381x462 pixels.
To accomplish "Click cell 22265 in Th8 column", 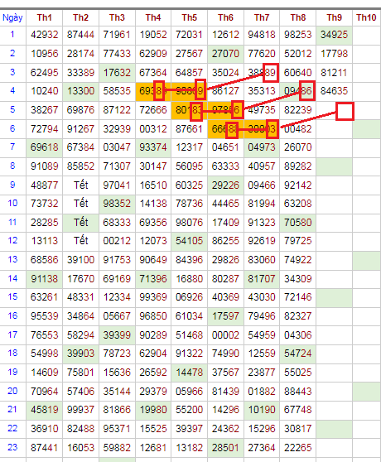I will (298, 448).
